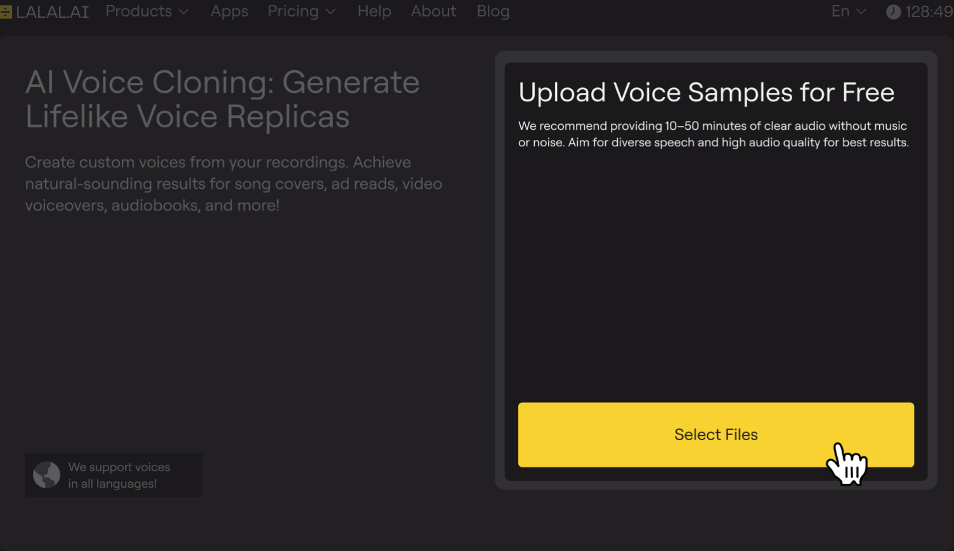954x551 pixels.
Task: Click the LALAL.AI wordmark text
Action: tap(53, 12)
